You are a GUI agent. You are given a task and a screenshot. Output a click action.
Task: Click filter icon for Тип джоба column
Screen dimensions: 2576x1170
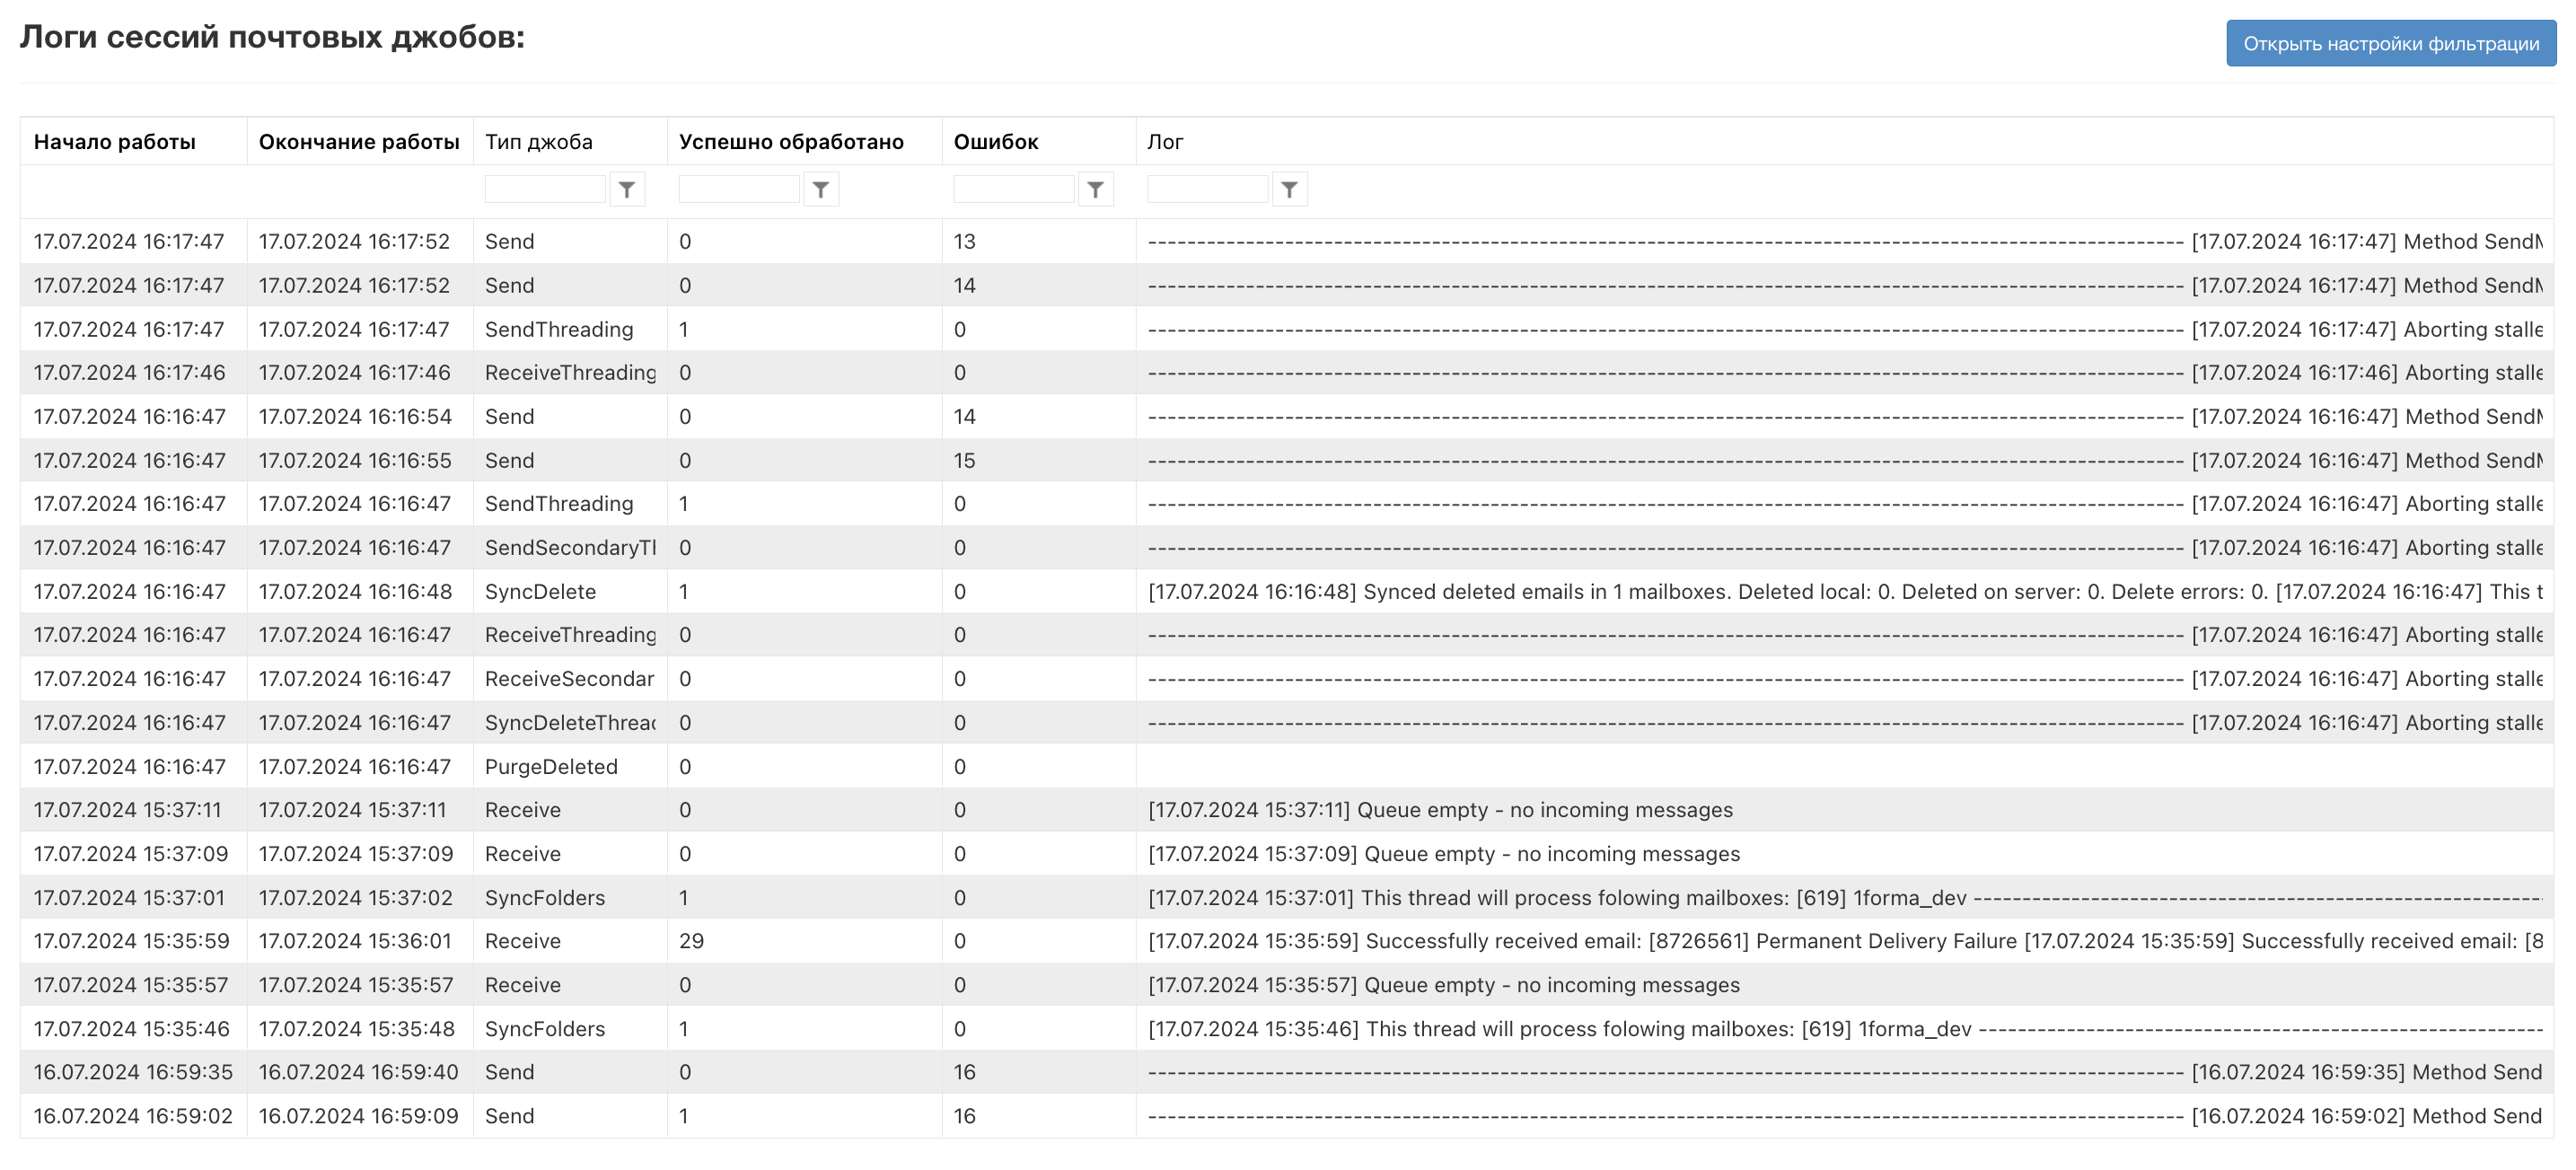click(627, 189)
